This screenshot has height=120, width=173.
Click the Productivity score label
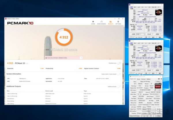[49, 68]
